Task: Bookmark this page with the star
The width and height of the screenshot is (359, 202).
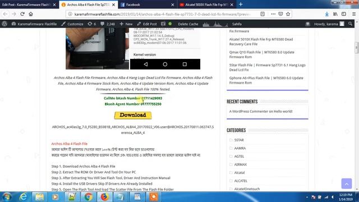Action: (288, 14)
